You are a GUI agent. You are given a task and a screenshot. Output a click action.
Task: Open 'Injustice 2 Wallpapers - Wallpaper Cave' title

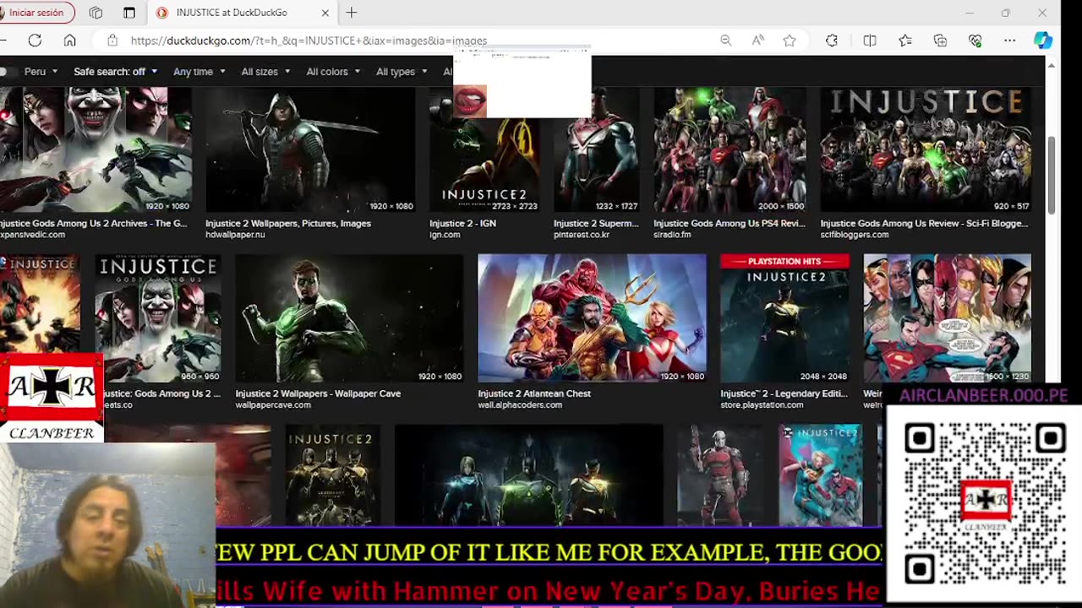[318, 394]
